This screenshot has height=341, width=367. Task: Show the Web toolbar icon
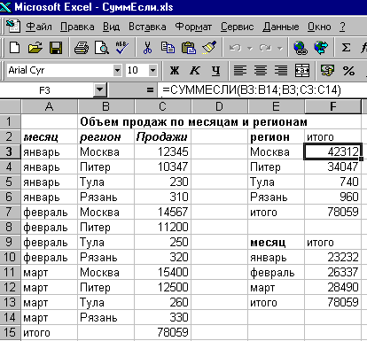tap(321, 47)
